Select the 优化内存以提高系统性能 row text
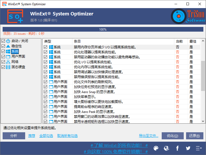Viewport: 206px width, 155px height. tap(93, 67)
